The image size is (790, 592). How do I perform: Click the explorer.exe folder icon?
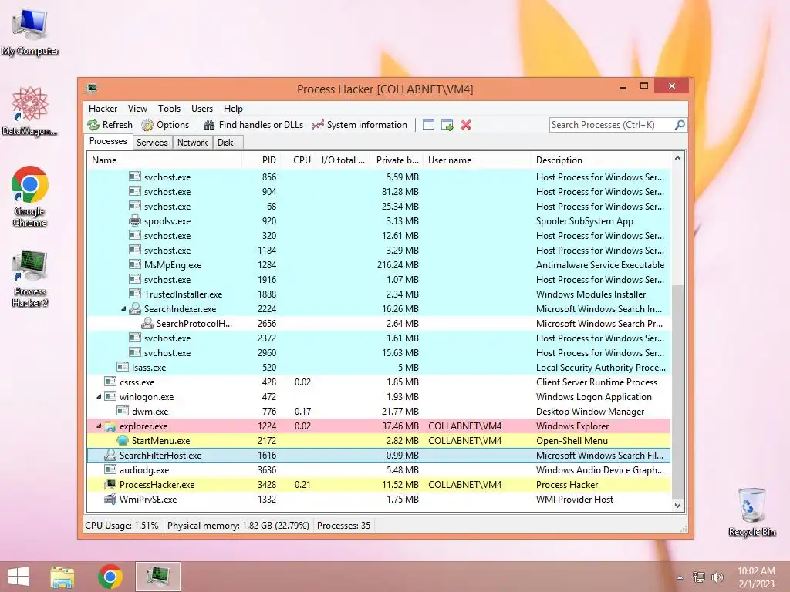click(x=110, y=425)
